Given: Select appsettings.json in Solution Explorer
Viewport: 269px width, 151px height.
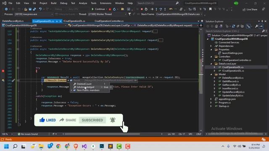Looking at the screenshot, I should coord(227,99).
